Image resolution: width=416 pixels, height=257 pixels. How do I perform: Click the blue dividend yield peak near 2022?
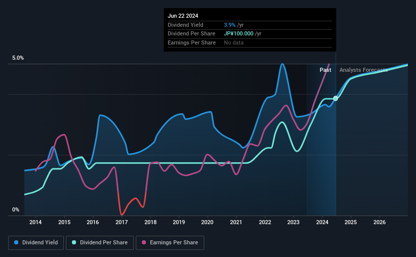[282, 64]
